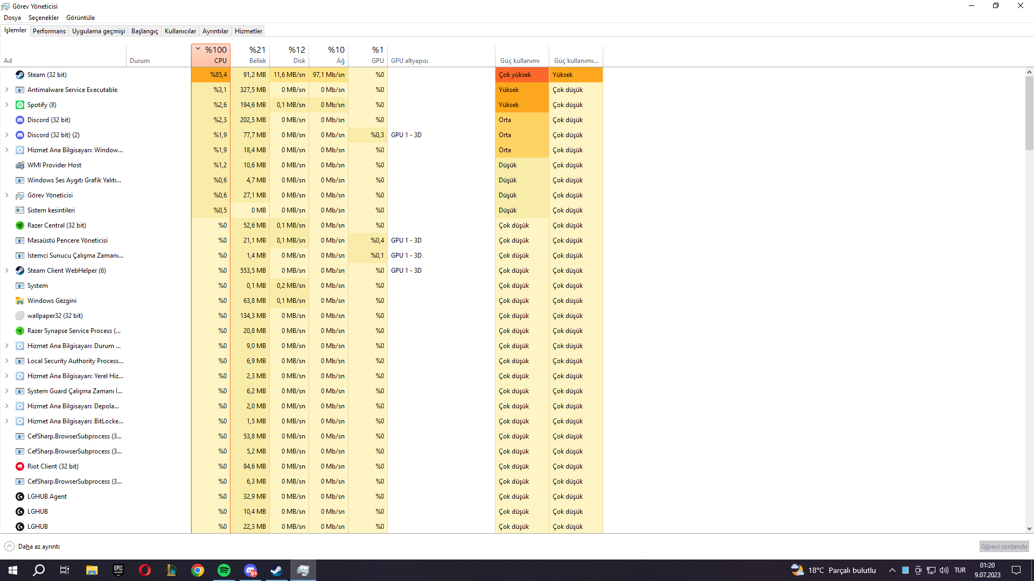This screenshot has height=581, width=1034.
Task: Click the Discord (32 bit) process icon
Action: (20, 120)
